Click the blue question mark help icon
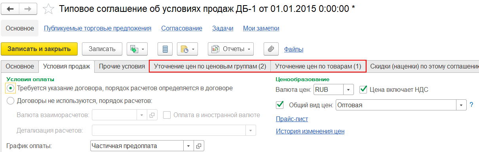The image size is (479, 152). point(471,105)
